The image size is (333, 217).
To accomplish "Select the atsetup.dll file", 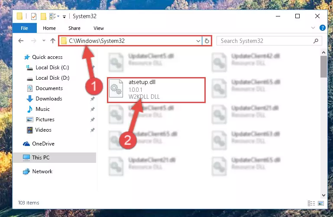I will (156, 90).
